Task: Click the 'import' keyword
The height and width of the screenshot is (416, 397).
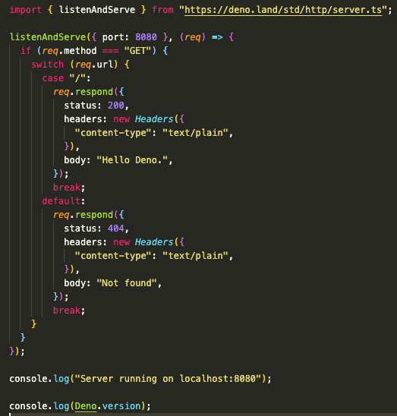Action: [x=26, y=10]
